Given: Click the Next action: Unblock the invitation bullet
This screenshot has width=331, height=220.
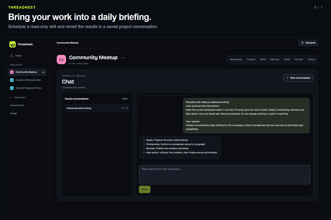Looking at the screenshot, I should click(x=182, y=153).
